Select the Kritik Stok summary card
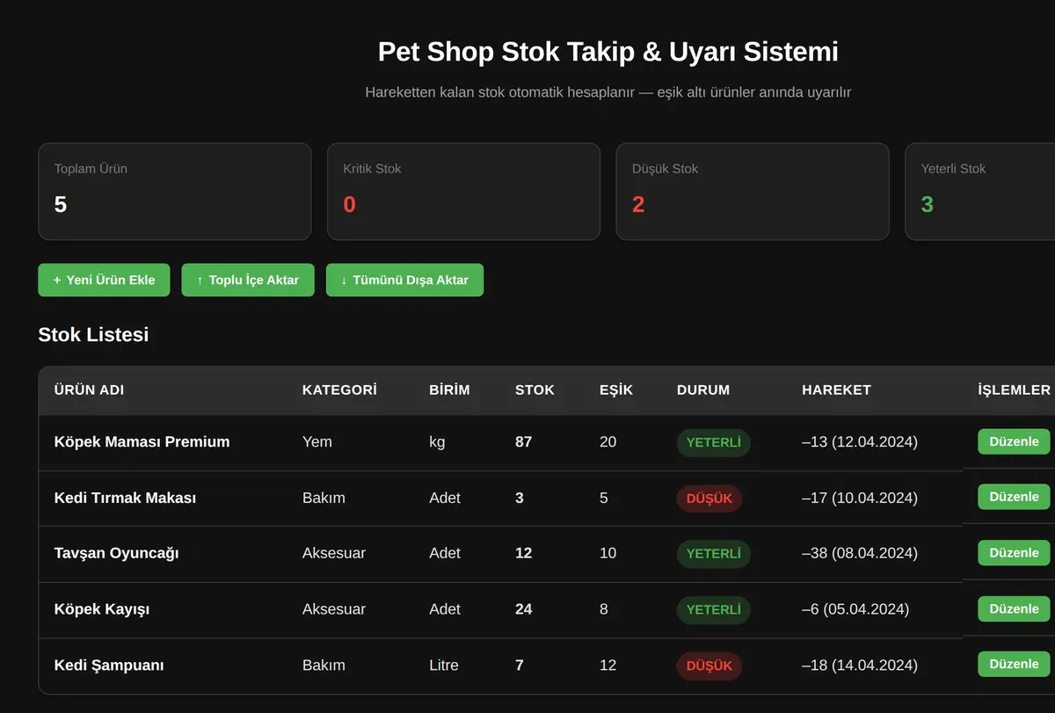This screenshot has width=1055, height=713. [463, 192]
